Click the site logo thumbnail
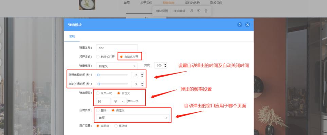Image resolution: width=327 pixels, height=135 pixels. pos(87,5)
